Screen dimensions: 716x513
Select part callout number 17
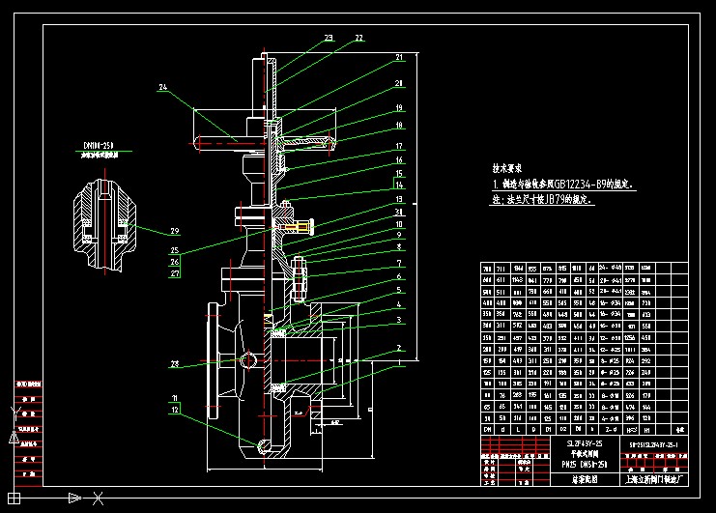397,147
